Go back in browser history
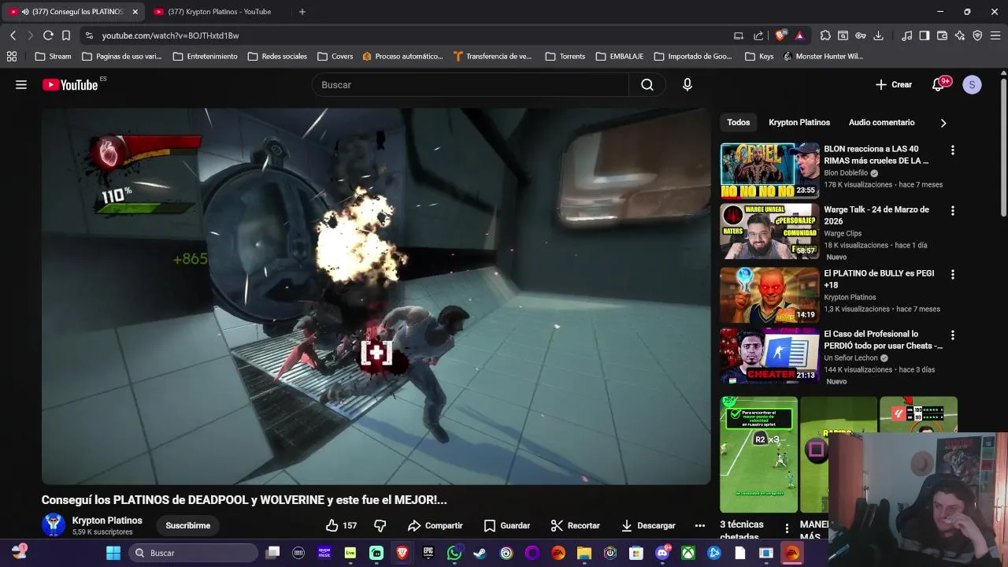 13,35
